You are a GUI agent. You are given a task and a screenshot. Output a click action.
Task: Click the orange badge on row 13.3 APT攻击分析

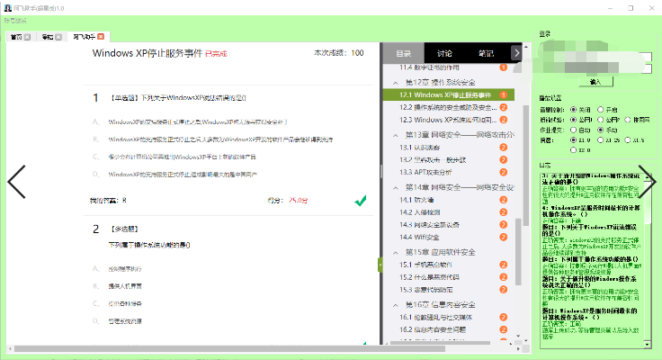(504, 173)
